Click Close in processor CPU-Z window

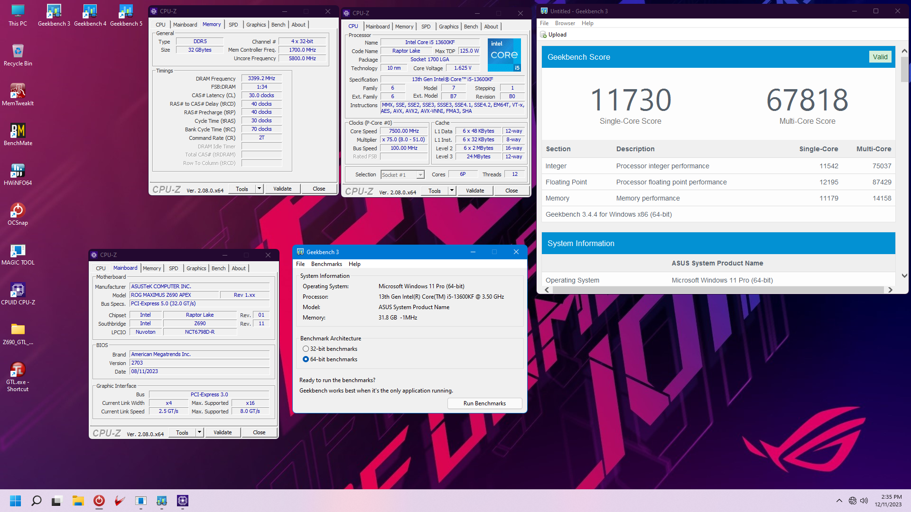(511, 191)
